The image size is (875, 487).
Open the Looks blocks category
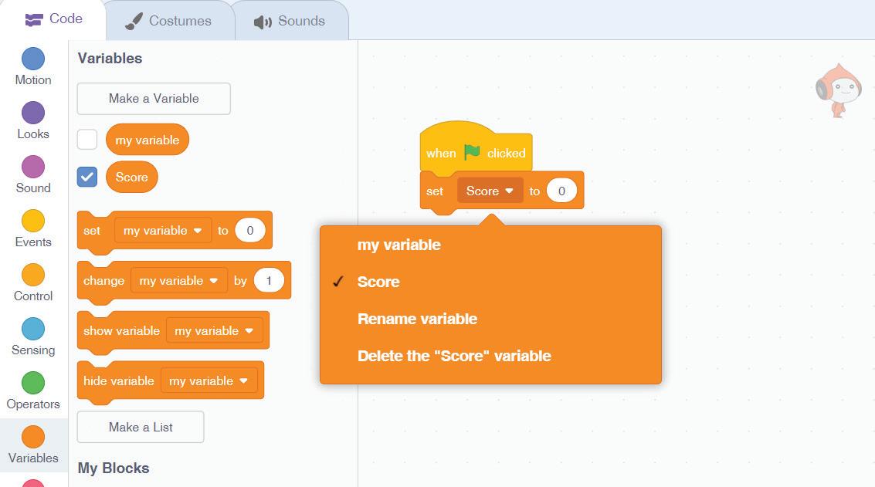tap(33, 121)
